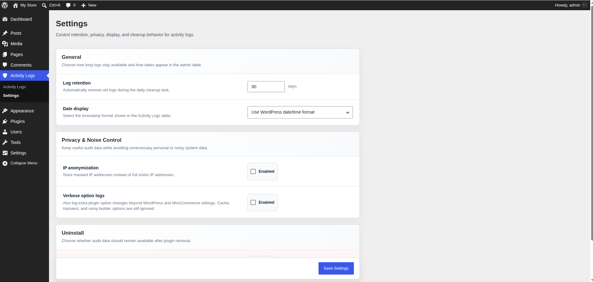
Task: Click the admin avatar in top bar
Action: [x=585, y=5]
